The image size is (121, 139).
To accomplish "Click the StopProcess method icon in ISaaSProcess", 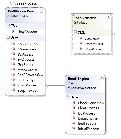I will (80, 48).
